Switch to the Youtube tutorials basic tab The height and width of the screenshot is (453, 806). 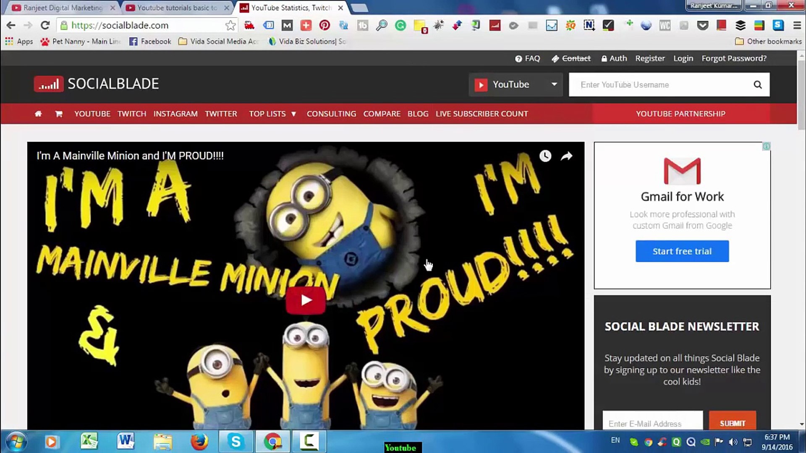pos(177,8)
